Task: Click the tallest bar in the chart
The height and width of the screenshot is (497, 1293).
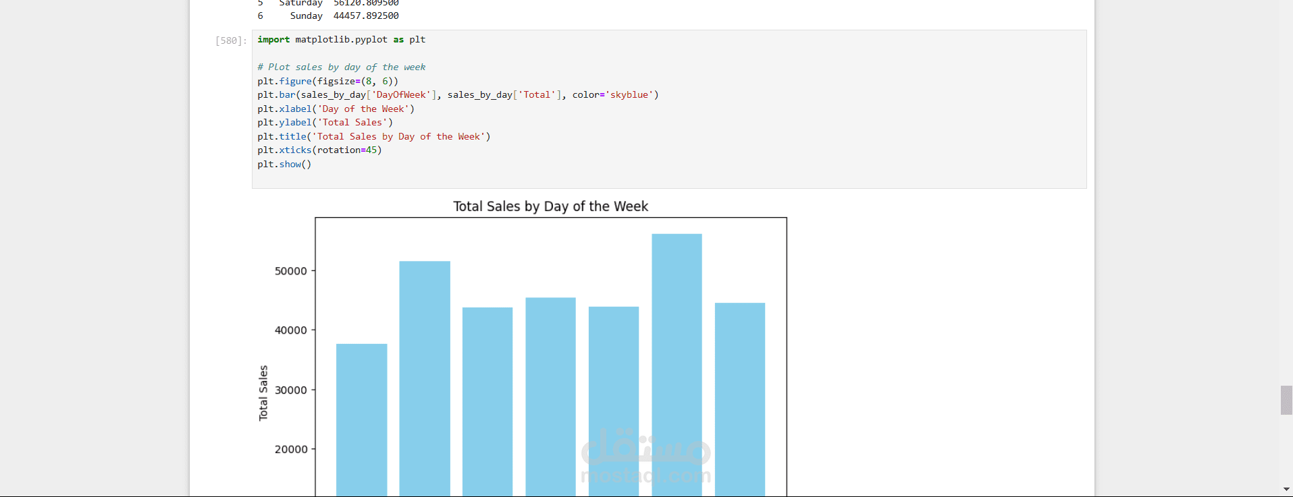Action: tap(677, 364)
